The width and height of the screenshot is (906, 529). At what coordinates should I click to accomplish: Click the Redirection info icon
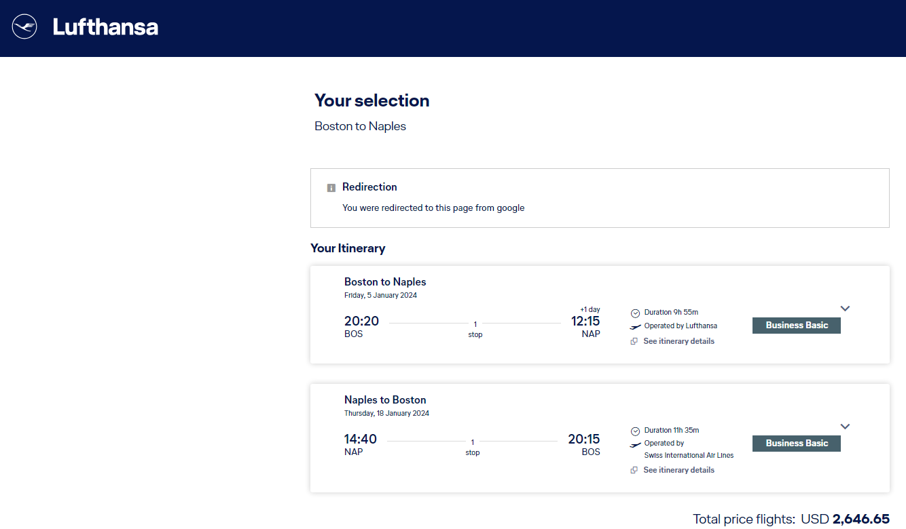pyautogui.click(x=331, y=188)
